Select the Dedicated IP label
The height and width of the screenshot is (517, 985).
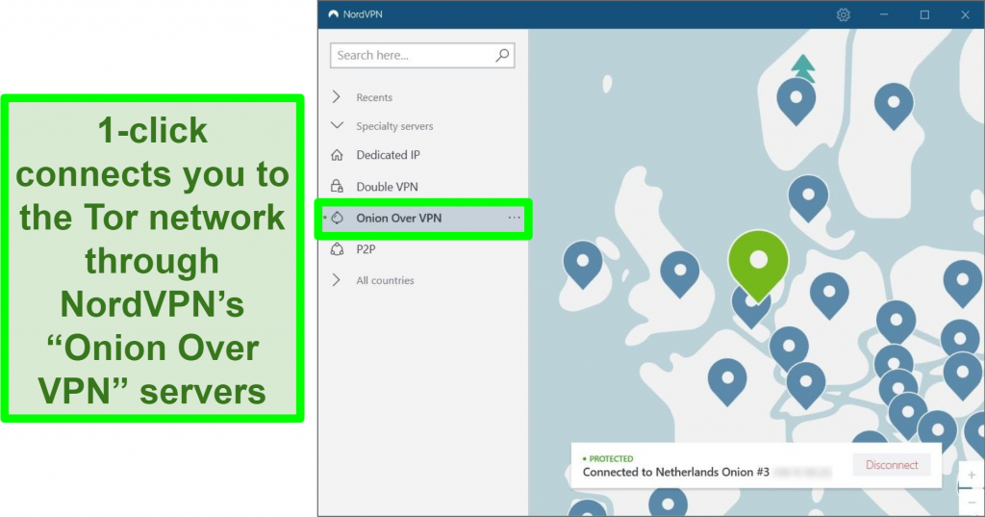[388, 155]
